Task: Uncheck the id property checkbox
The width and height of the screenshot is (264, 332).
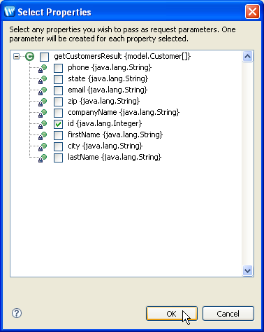Action: [x=58, y=124]
